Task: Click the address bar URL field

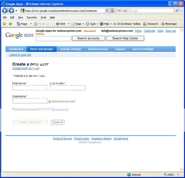Action: (63, 11)
